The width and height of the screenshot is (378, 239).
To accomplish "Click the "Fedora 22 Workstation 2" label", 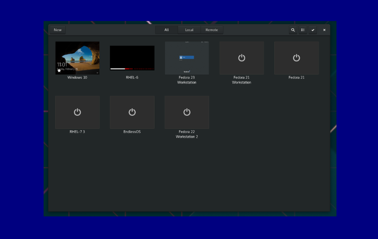I will (x=187, y=134).
